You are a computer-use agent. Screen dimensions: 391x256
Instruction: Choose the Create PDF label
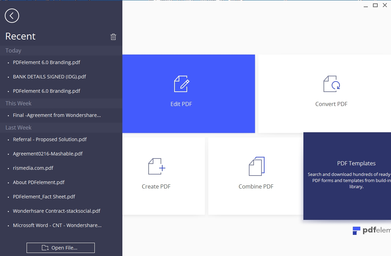click(x=156, y=186)
